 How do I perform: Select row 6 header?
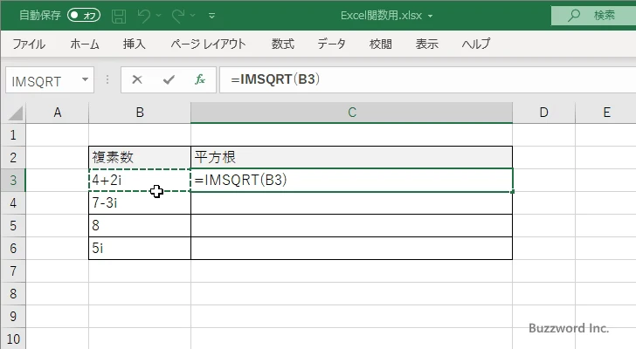coord(13,248)
